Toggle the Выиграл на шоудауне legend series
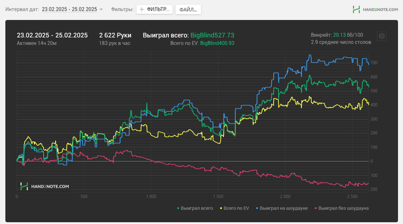Screen dimensions: 403x224 [x=282, y=208]
